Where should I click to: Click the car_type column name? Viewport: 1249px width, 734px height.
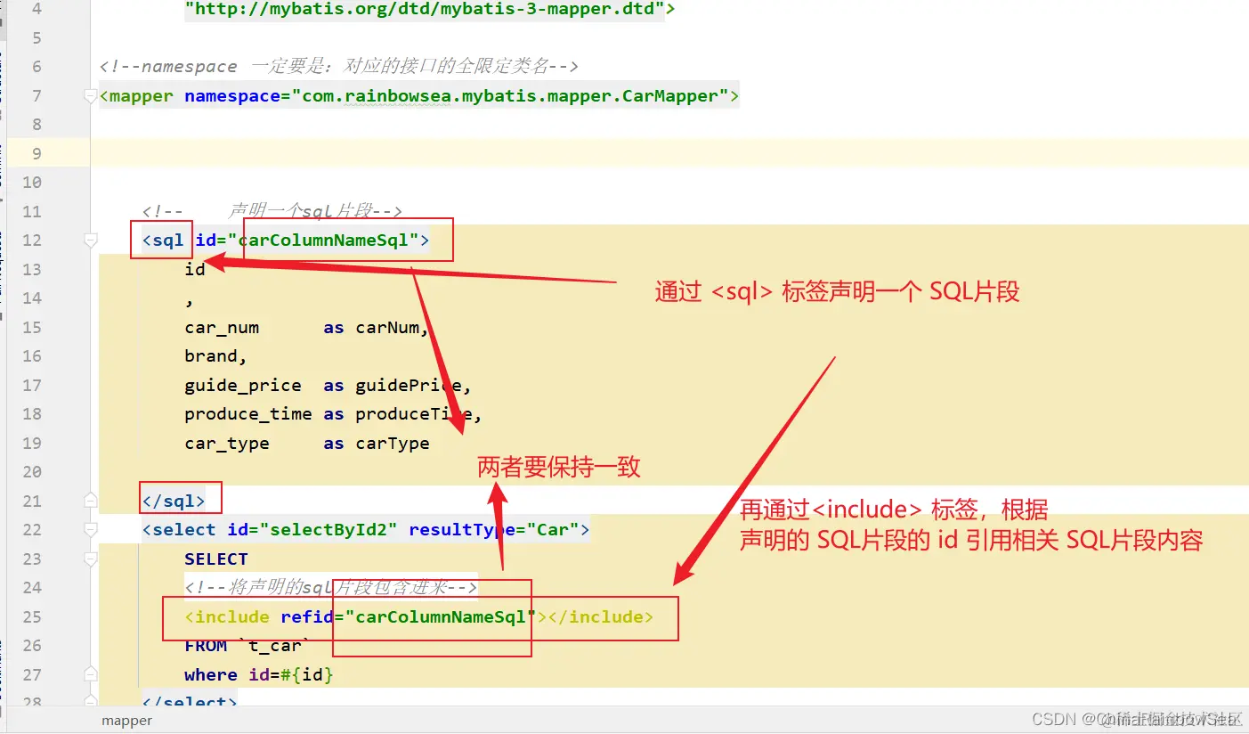(x=227, y=444)
